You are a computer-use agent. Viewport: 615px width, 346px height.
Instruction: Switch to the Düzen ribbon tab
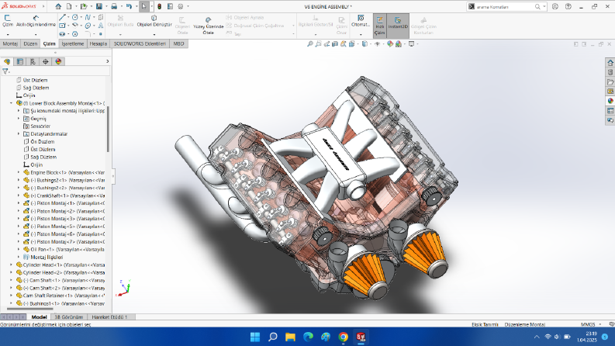[x=30, y=43]
